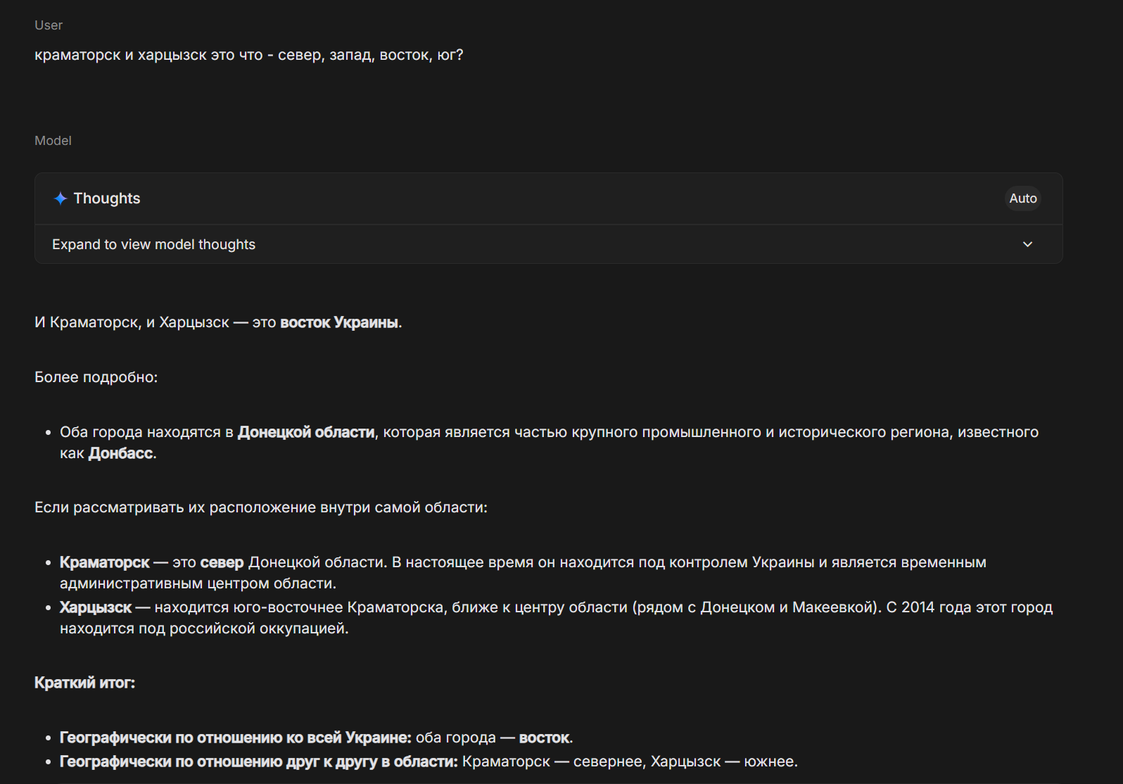Click the blue sparkle Thoughts icon
The width and height of the screenshot is (1123, 784).
click(x=61, y=198)
